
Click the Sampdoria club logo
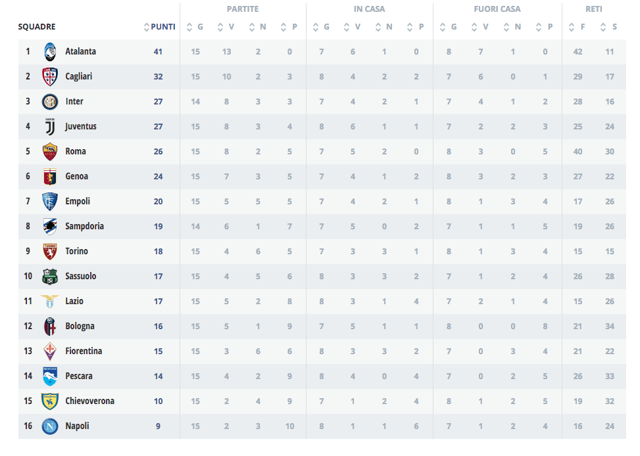[50, 227]
